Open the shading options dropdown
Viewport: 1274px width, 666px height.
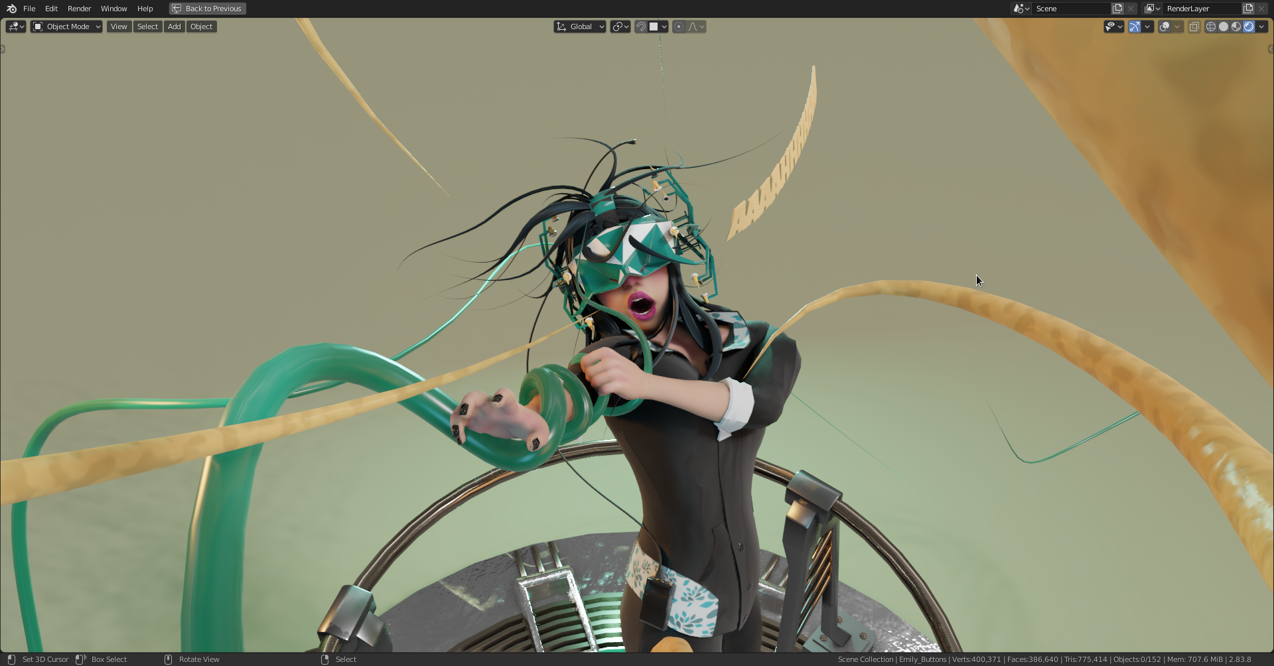point(1262,27)
